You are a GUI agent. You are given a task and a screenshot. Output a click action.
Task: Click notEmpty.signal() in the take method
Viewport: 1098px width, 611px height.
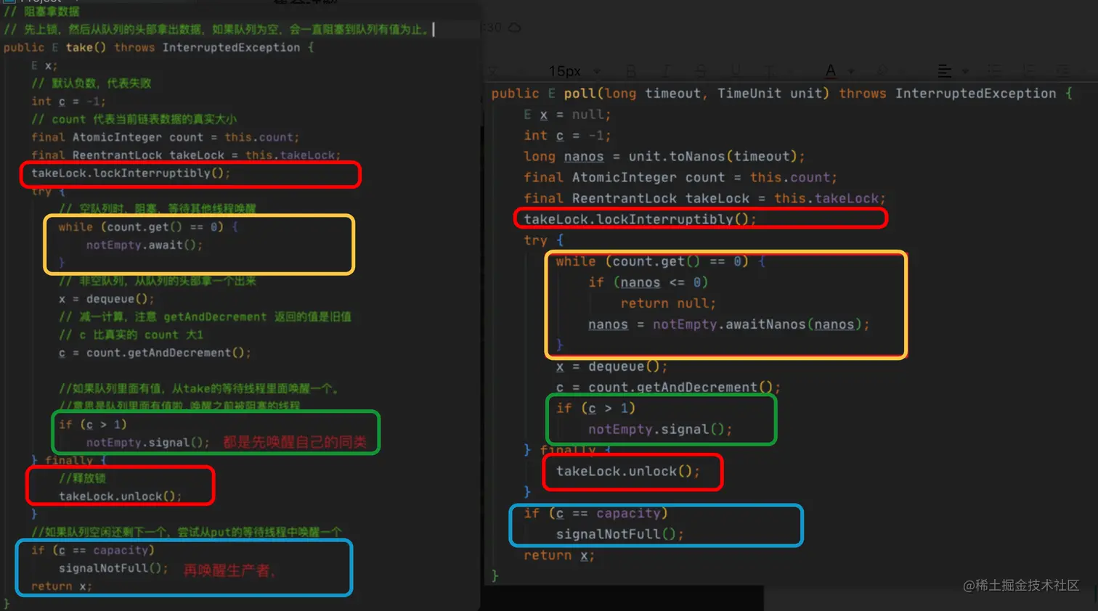[148, 443]
